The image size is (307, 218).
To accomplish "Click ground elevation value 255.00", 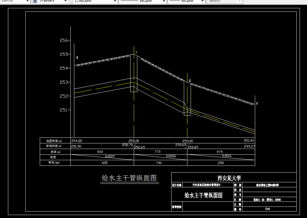I will pyautogui.click(x=134, y=141).
